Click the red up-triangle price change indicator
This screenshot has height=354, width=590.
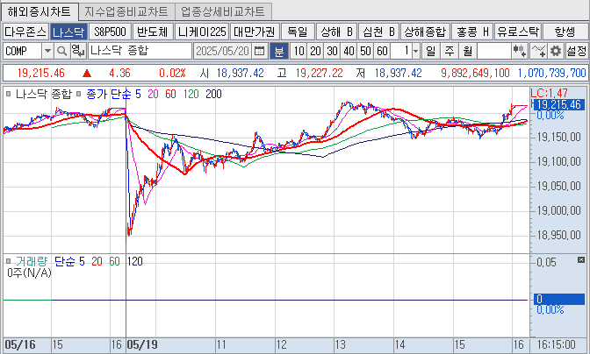[87, 74]
